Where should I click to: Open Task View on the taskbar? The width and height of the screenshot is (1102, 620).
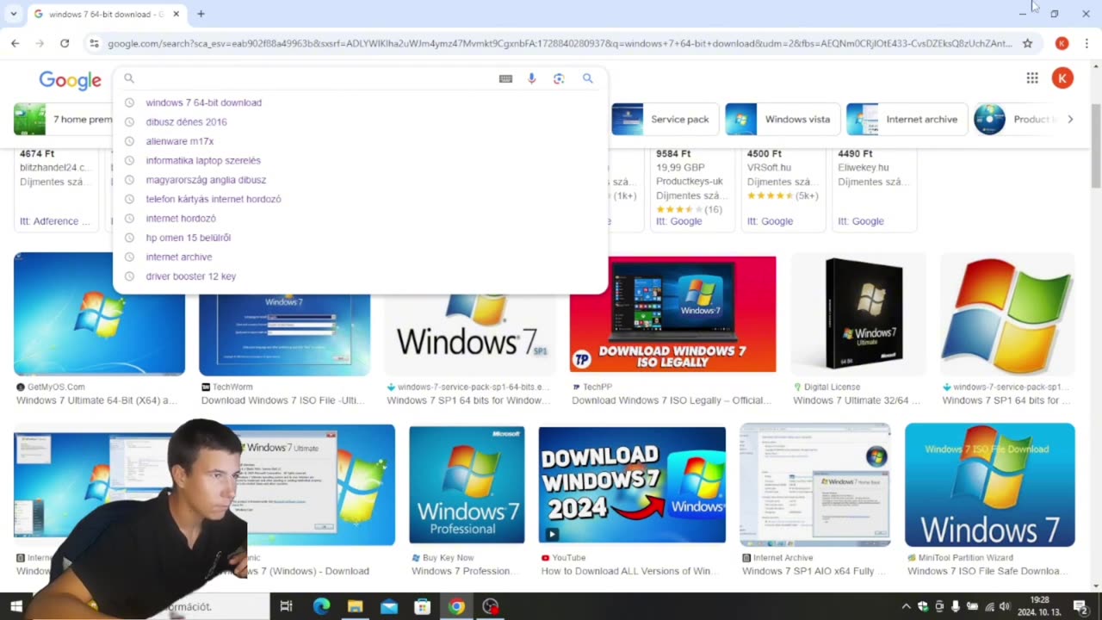[x=287, y=606]
